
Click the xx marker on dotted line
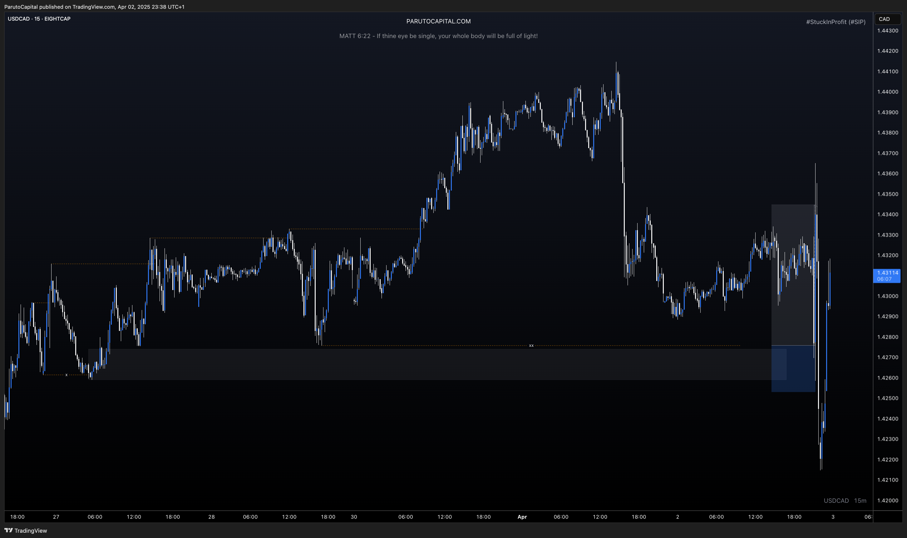pos(531,346)
